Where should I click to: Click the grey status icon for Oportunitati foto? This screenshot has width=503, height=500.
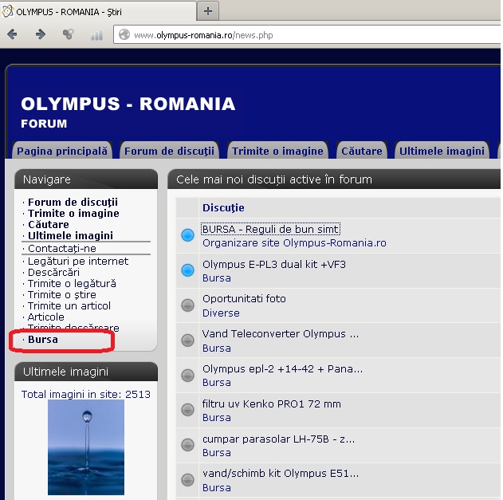(187, 305)
